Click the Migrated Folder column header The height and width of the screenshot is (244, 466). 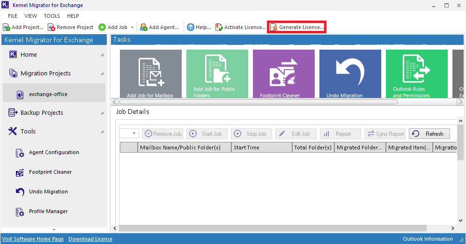360,148
